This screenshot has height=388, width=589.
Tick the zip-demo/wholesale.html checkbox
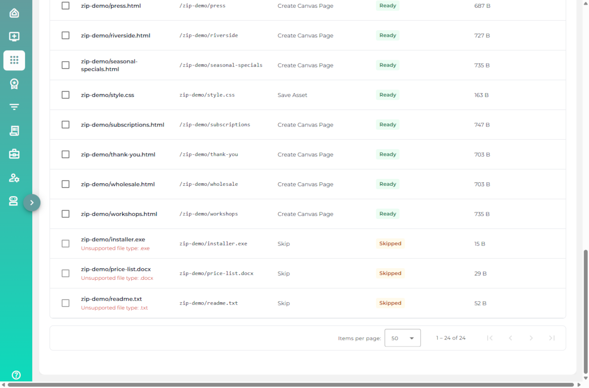65,184
